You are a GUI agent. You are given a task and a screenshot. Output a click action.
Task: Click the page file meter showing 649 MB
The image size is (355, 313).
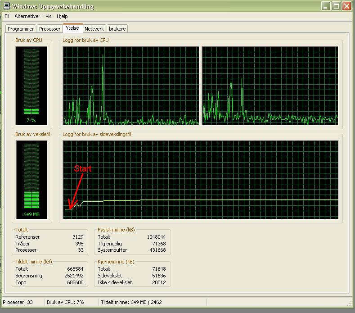point(31,179)
